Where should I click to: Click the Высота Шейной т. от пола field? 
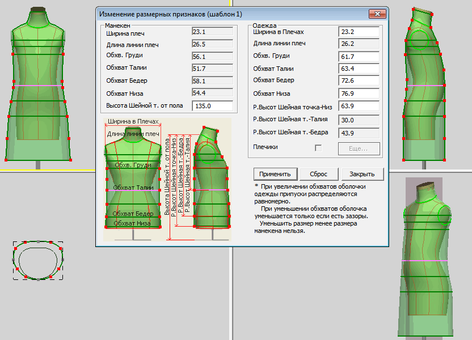pyautogui.click(x=213, y=106)
